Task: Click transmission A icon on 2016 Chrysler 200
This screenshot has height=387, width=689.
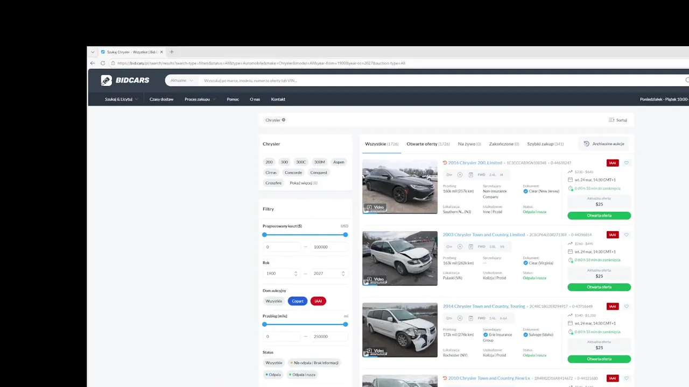Action: tap(460, 175)
